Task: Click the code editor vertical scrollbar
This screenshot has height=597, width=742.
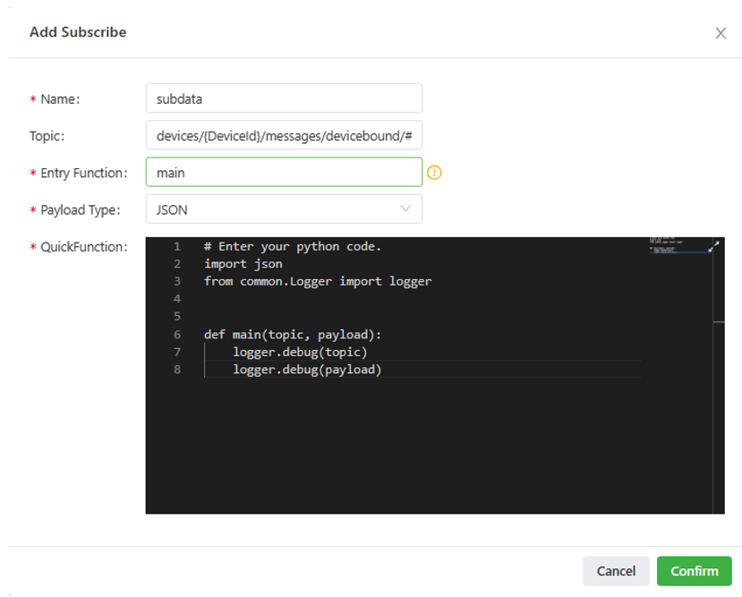Action: [x=719, y=376]
